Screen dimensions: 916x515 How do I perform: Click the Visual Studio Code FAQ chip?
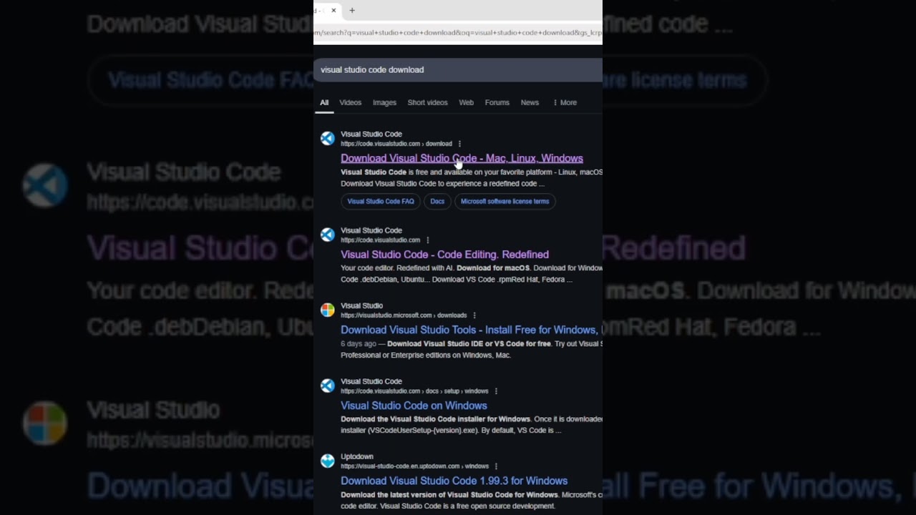click(381, 202)
